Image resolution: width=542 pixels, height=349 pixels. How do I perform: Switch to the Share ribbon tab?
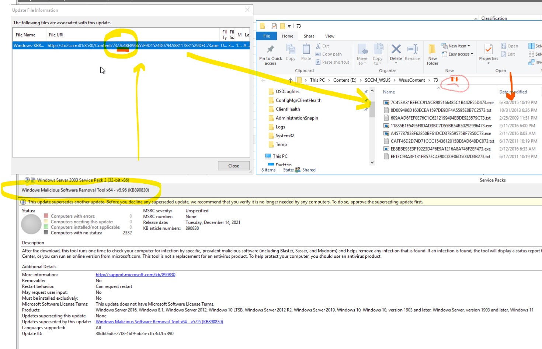[309, 36]
